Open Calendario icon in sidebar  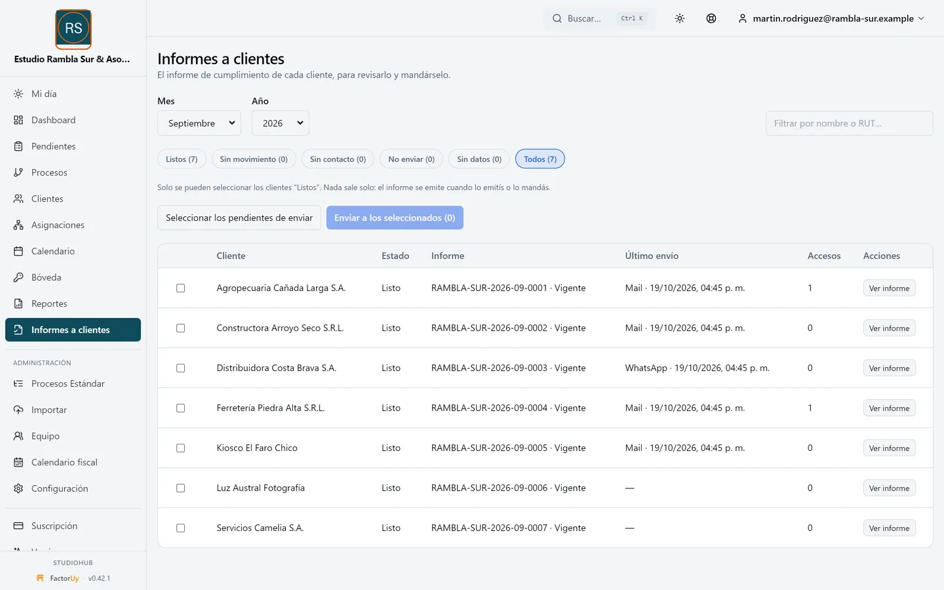(18, 251)
